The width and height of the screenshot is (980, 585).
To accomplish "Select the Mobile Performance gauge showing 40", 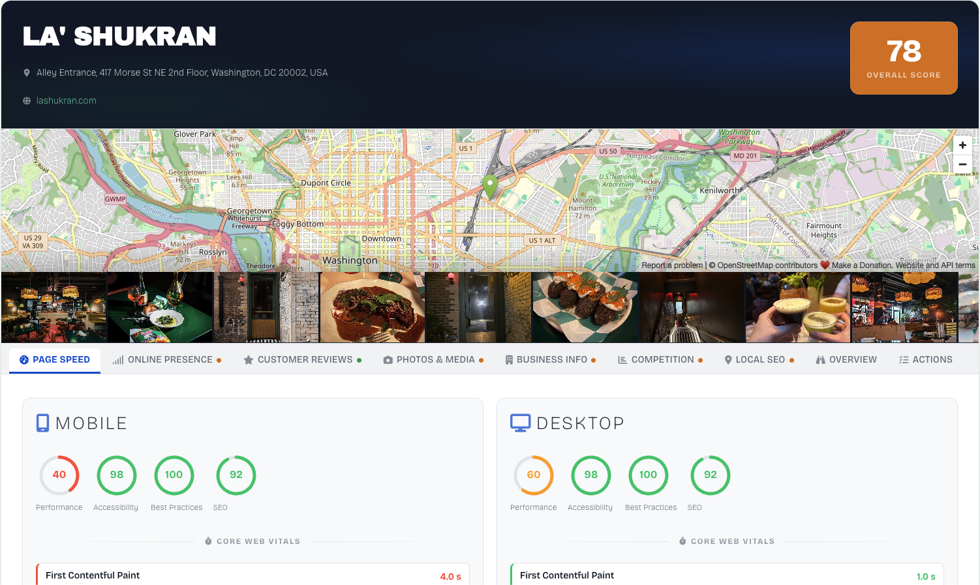I will pos(59,475).
